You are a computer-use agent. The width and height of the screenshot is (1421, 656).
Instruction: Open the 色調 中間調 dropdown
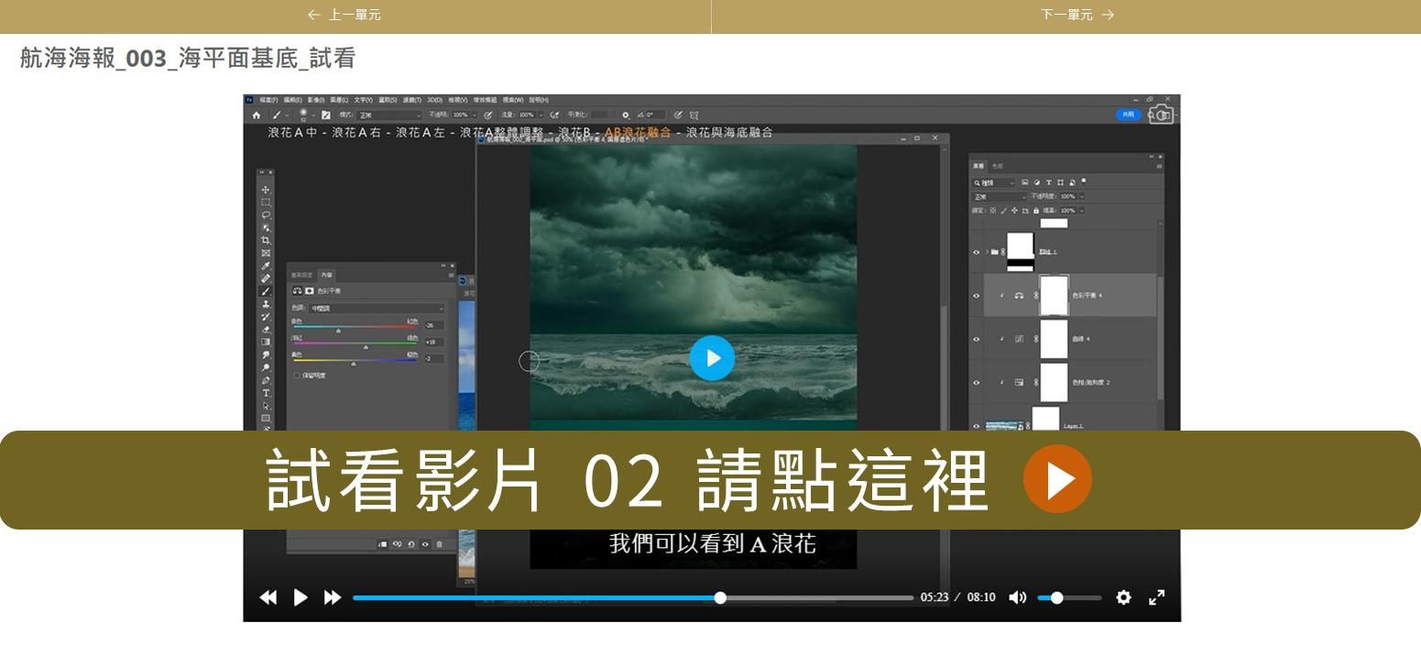[x=376, y=309]
